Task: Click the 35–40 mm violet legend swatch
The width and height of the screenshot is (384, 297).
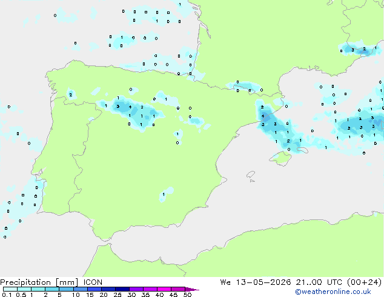Action: point(150,289)
